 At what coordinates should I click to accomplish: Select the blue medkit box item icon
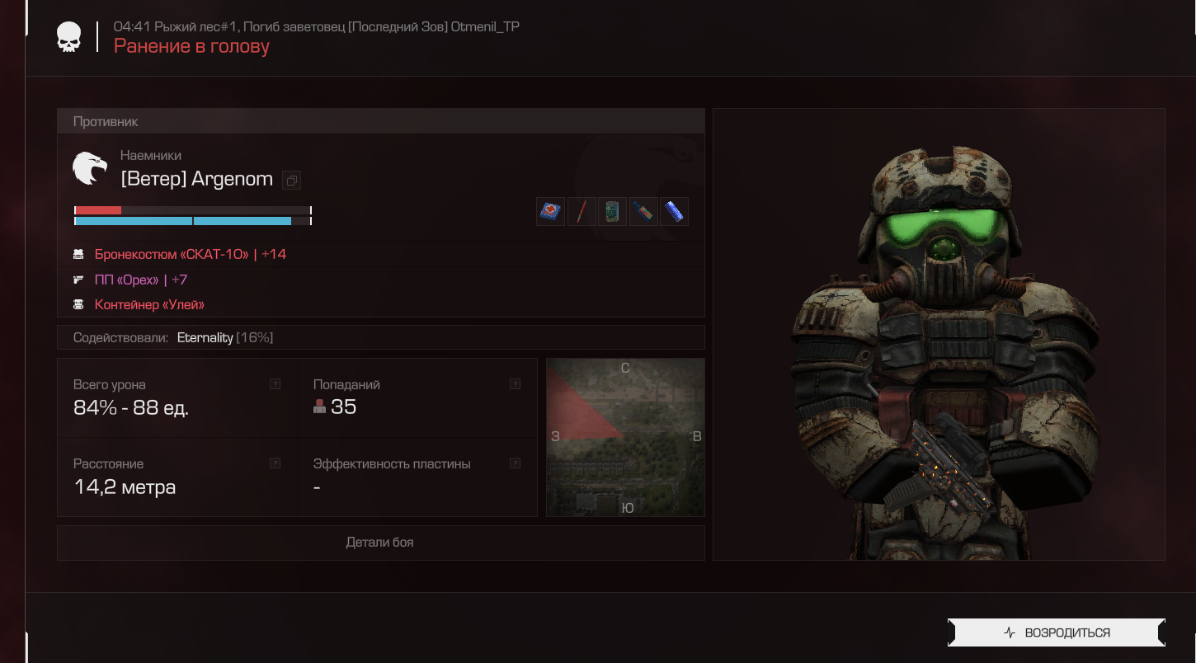(x=550, y=212)
